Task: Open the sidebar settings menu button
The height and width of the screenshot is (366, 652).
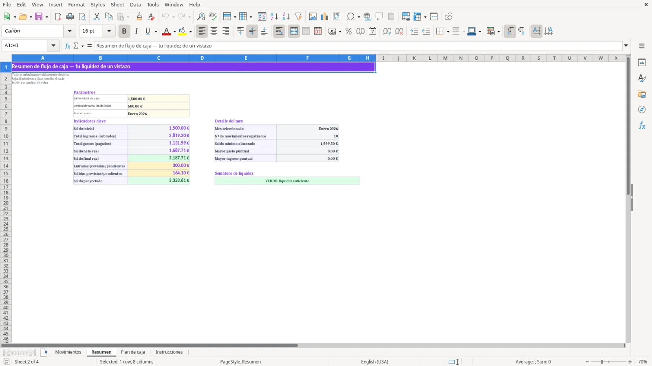Action: click(x=642, y=46)
